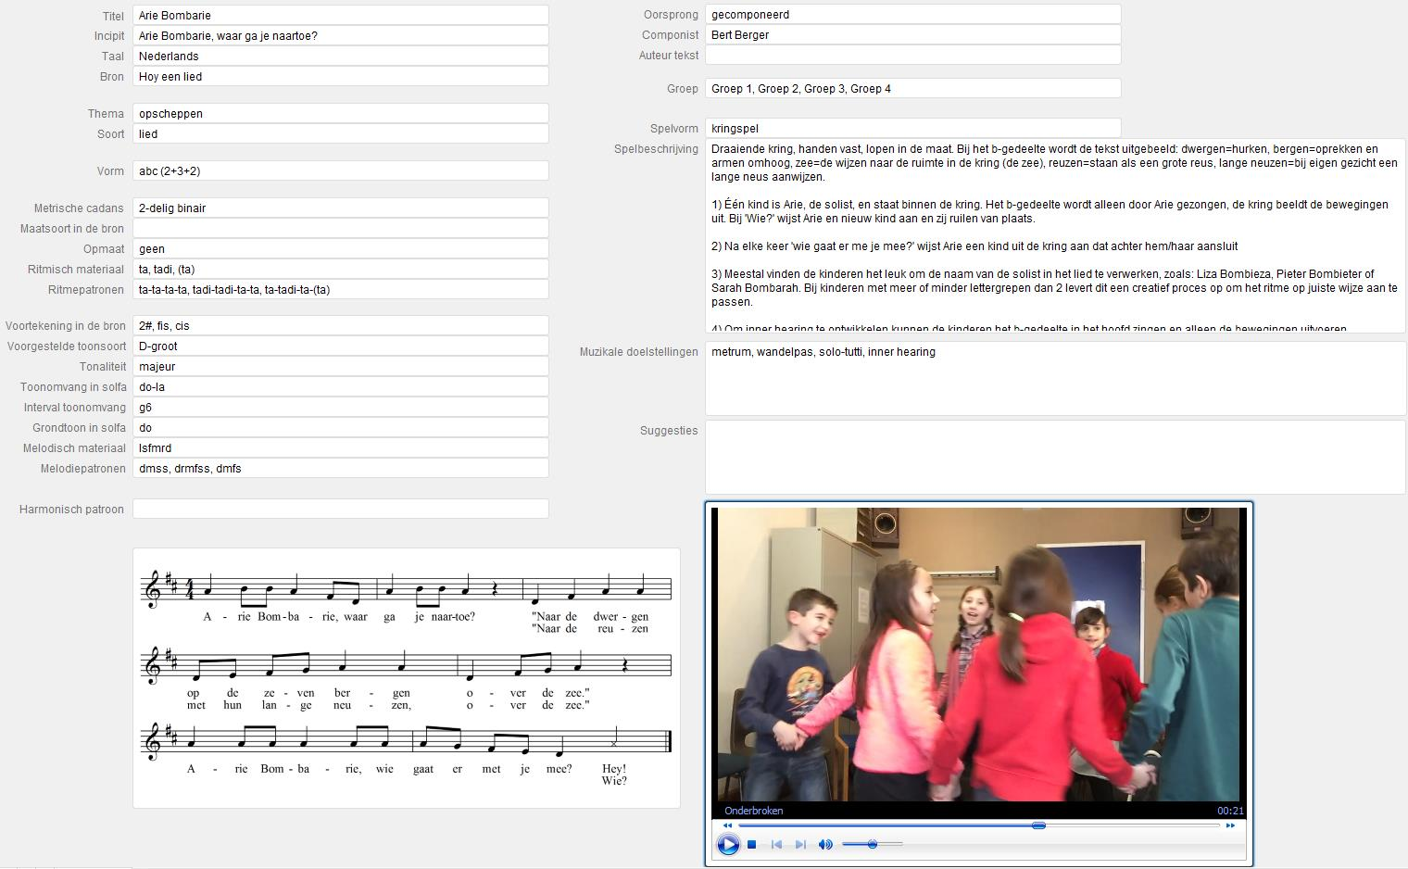The width and height of the screenshot is (1408, 869).
Task: Mute the video player sound
Action: (x=825, y=844)
